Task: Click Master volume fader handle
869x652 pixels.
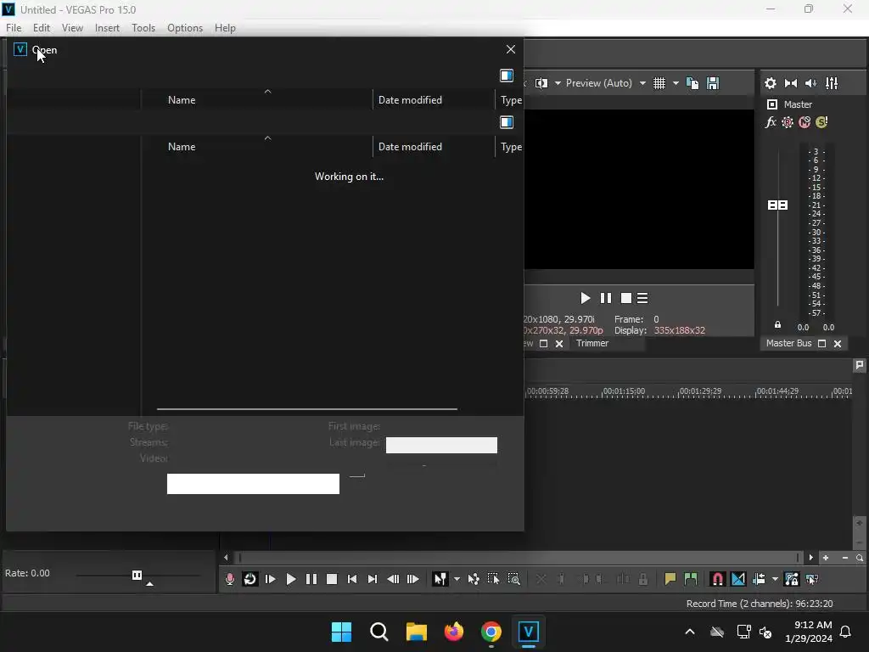Action: click(777, 205)
